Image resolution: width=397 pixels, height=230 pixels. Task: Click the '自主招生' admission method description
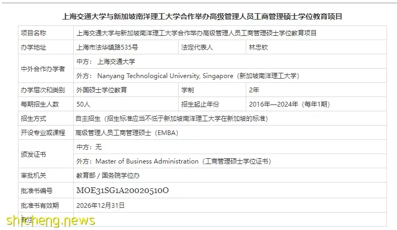coord(172,118)
